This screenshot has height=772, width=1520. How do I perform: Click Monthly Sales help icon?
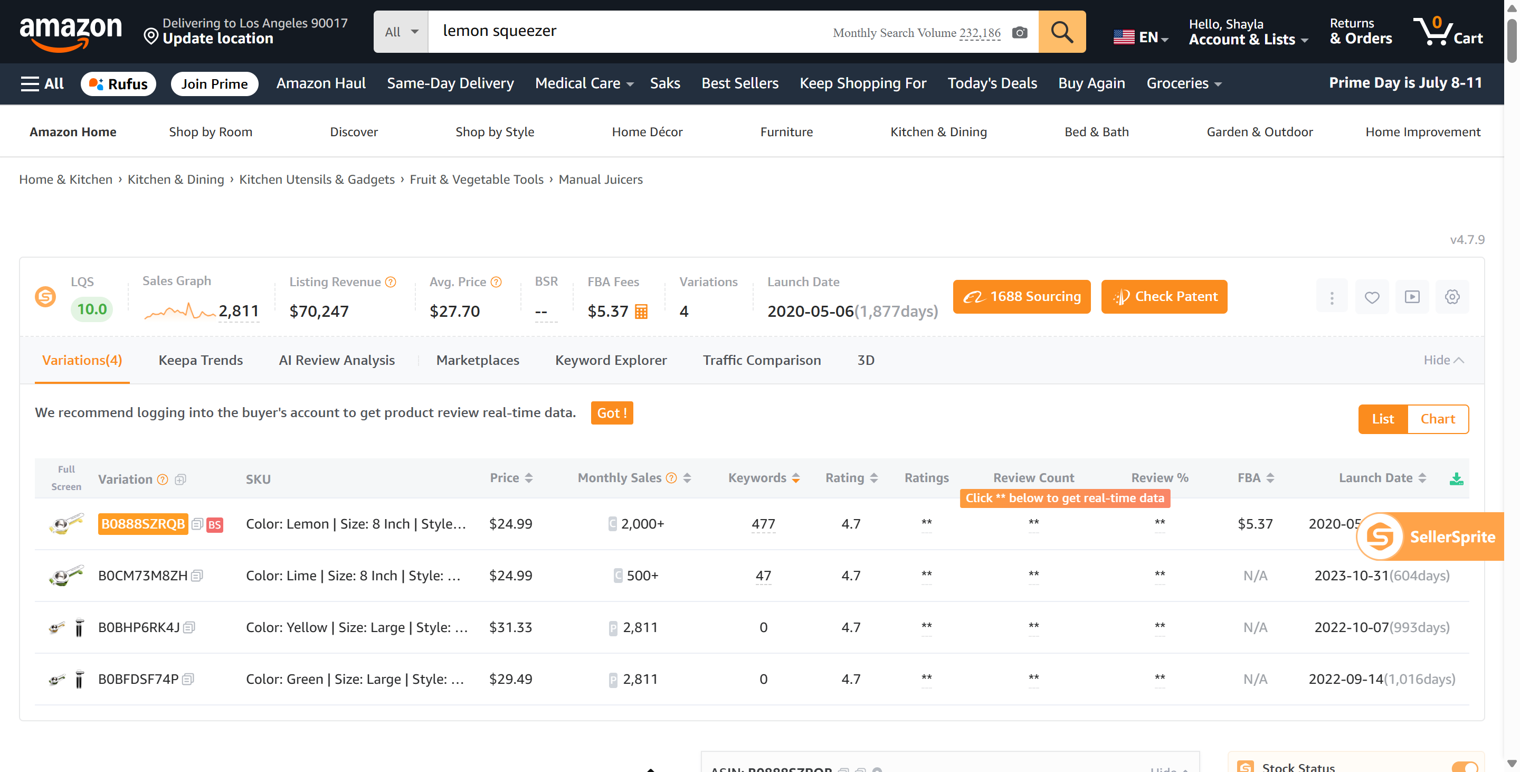point(671,478)
